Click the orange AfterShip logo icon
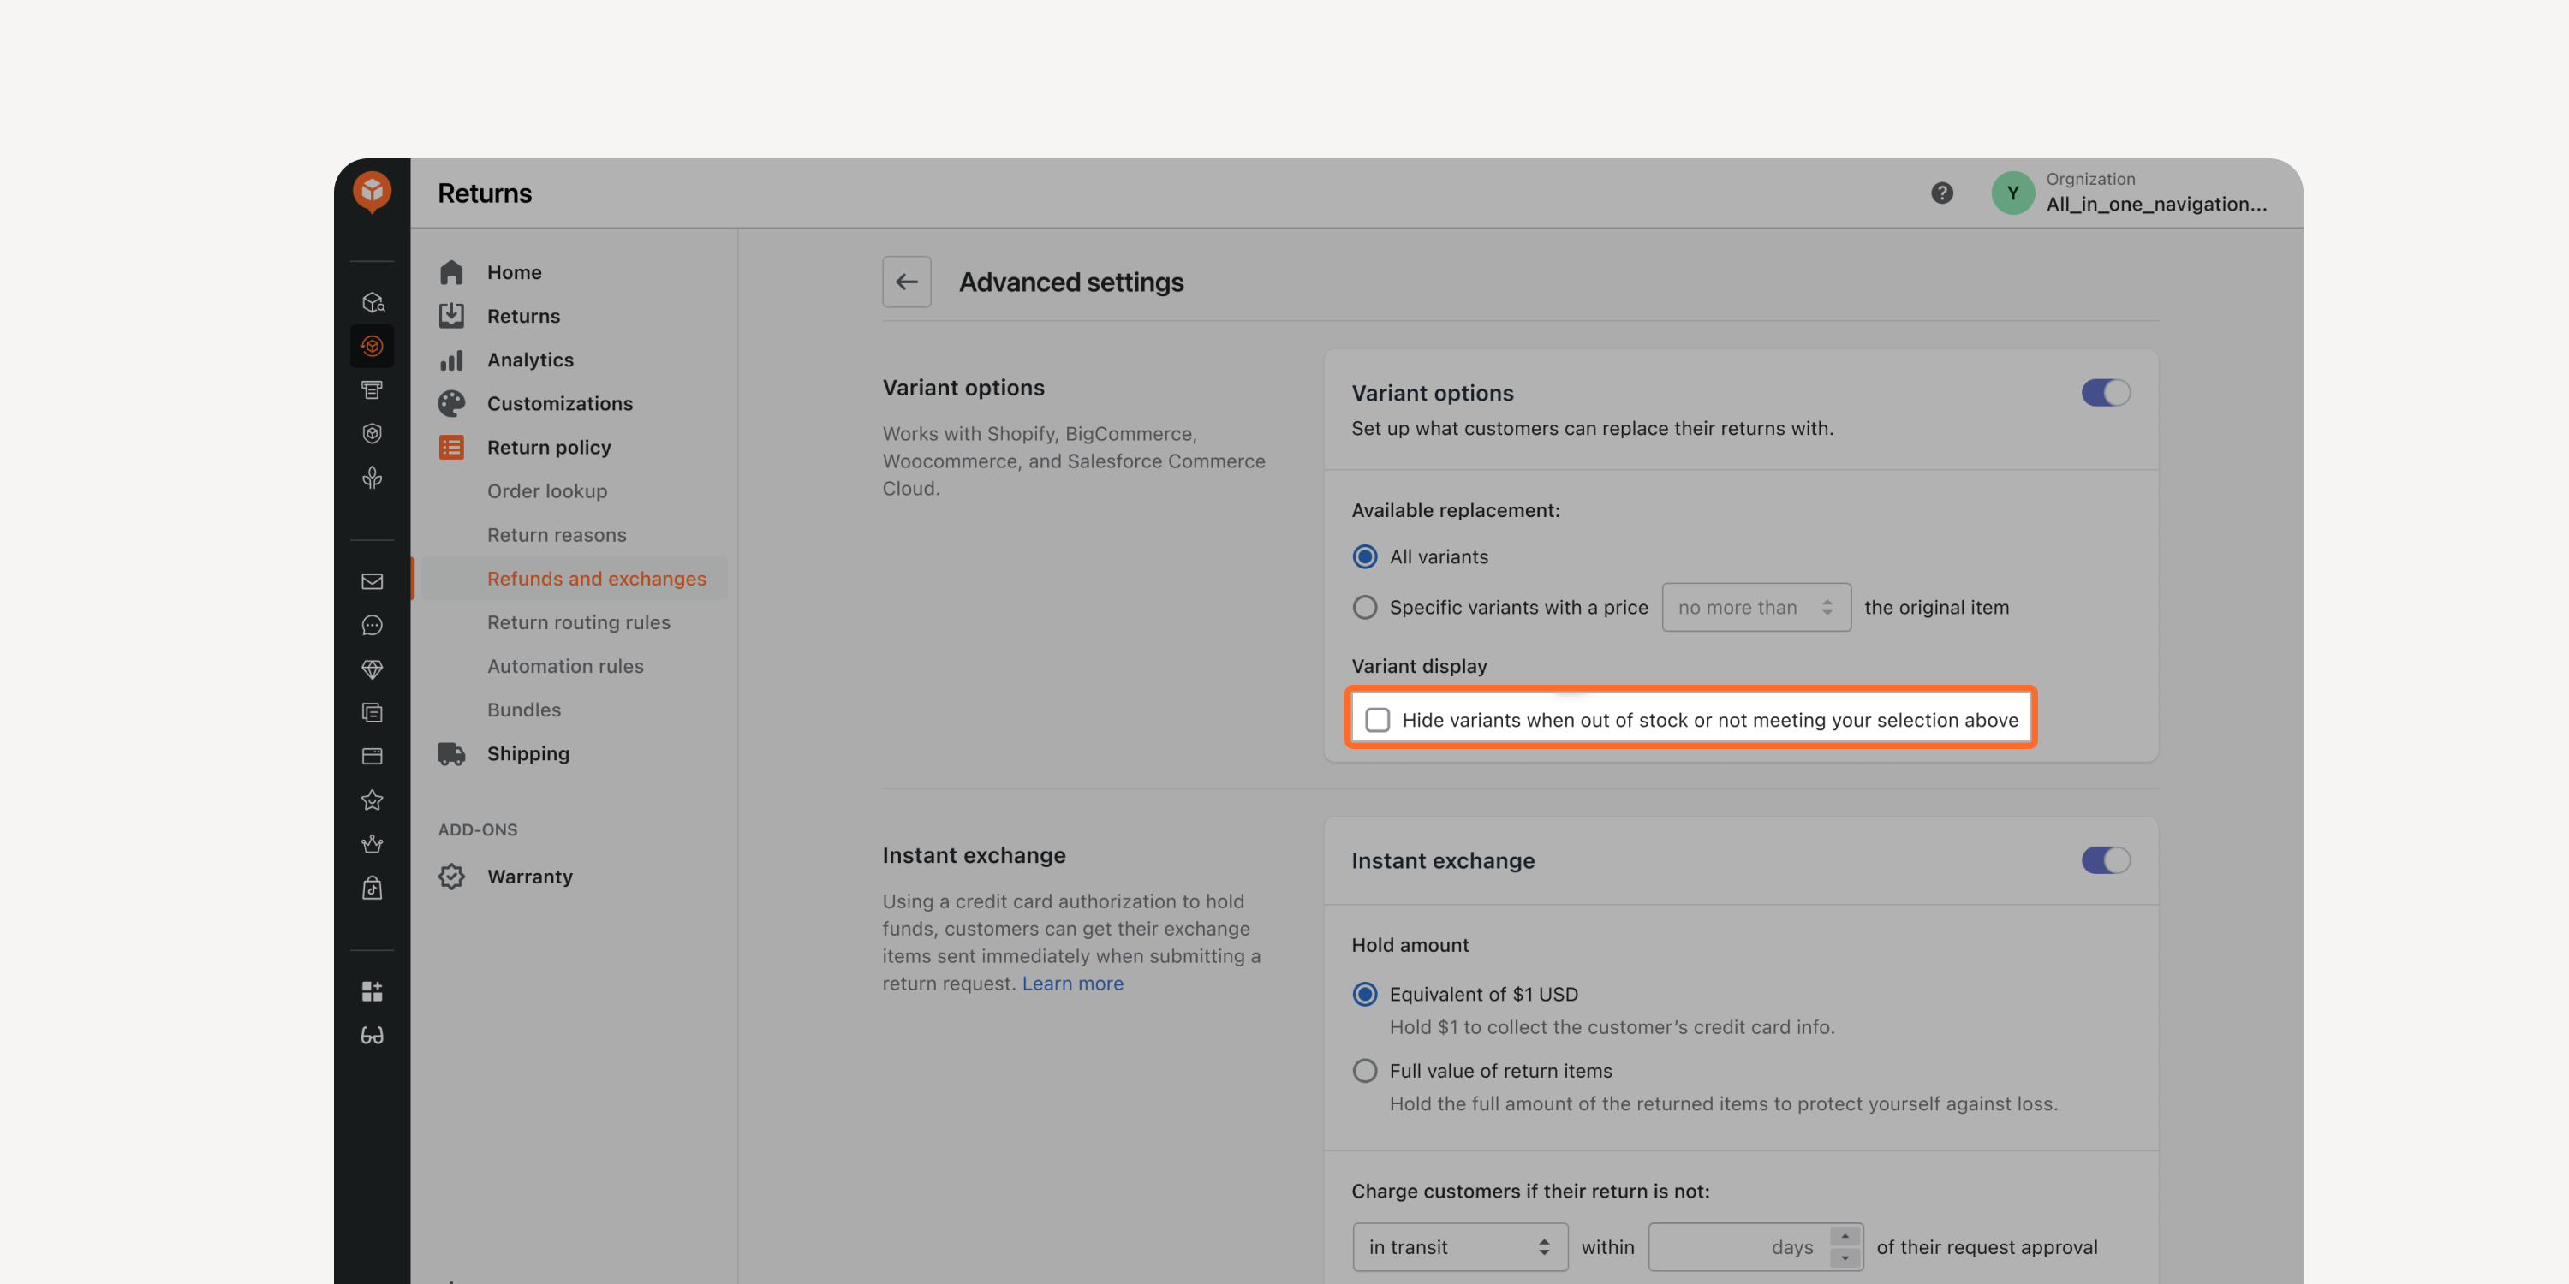2569x1284 pixels. pos(372,192)
